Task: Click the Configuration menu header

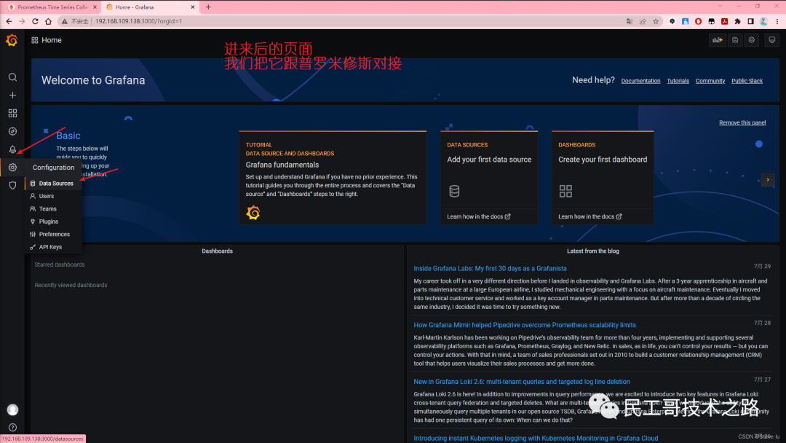Action: tap(53, 168)
